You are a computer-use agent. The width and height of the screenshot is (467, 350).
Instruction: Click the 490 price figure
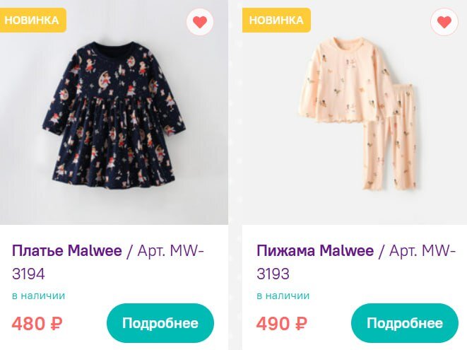click(x=273, y=324)
